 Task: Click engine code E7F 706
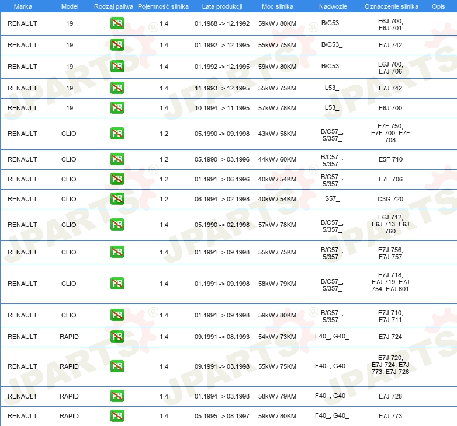(390, 179)
